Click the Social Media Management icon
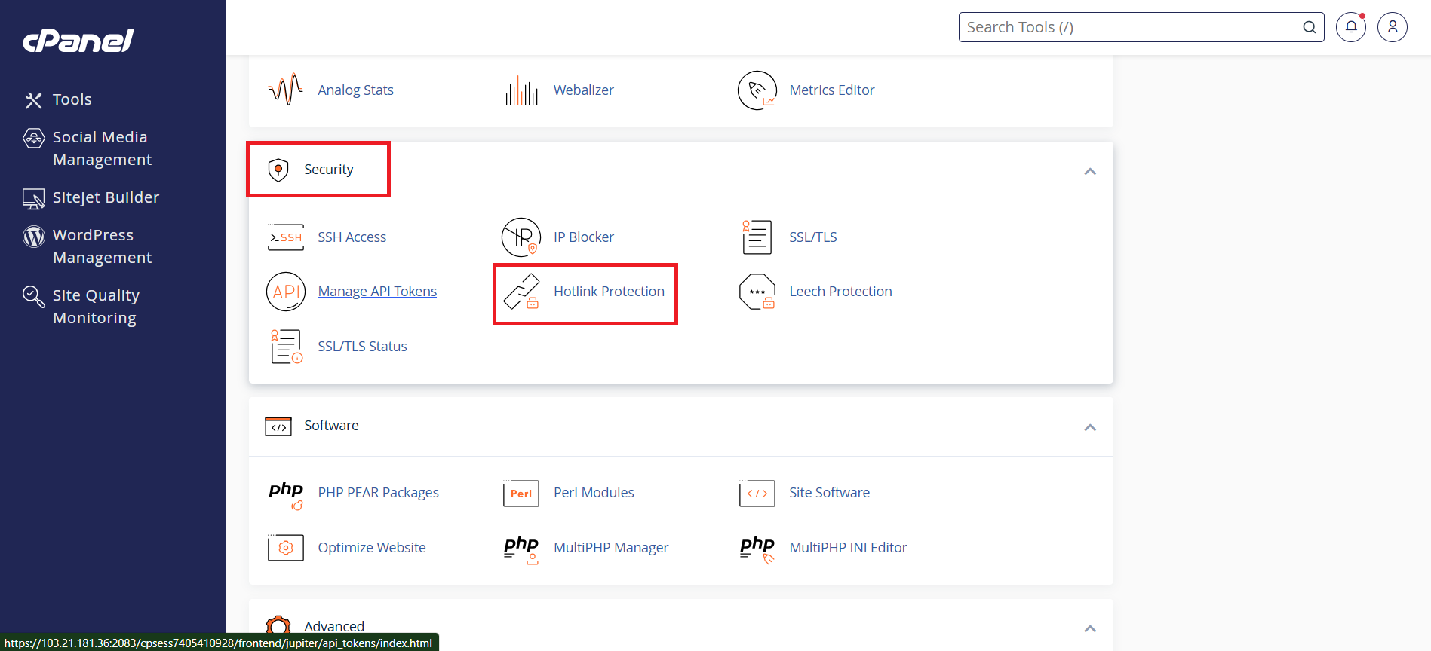The height and width of the screenshot is (651, 1431). pos(34,139)
